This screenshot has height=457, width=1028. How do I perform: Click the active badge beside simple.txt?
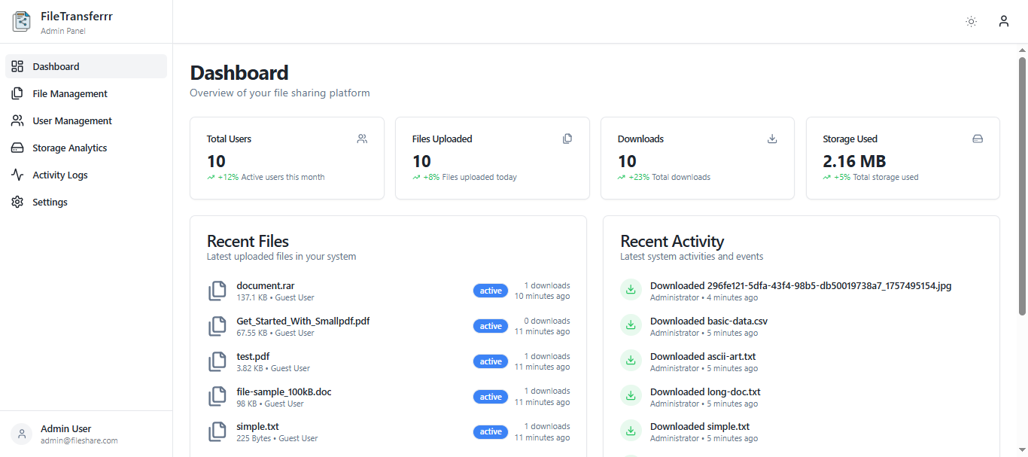[490, 431]
